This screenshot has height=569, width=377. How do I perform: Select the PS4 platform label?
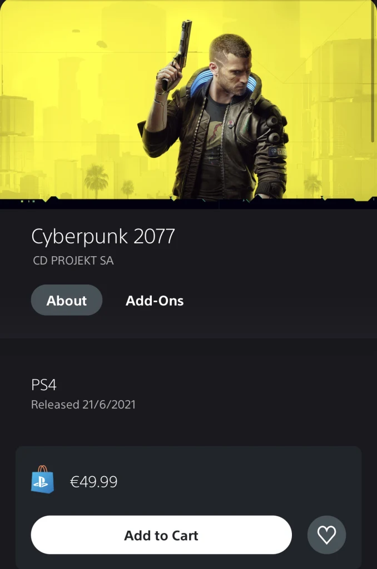click(x=43, y=385)
